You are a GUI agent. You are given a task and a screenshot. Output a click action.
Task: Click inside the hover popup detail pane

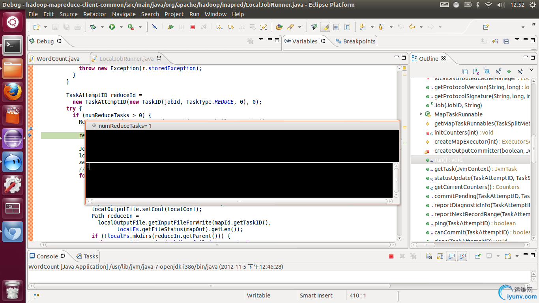pos(239,180)
